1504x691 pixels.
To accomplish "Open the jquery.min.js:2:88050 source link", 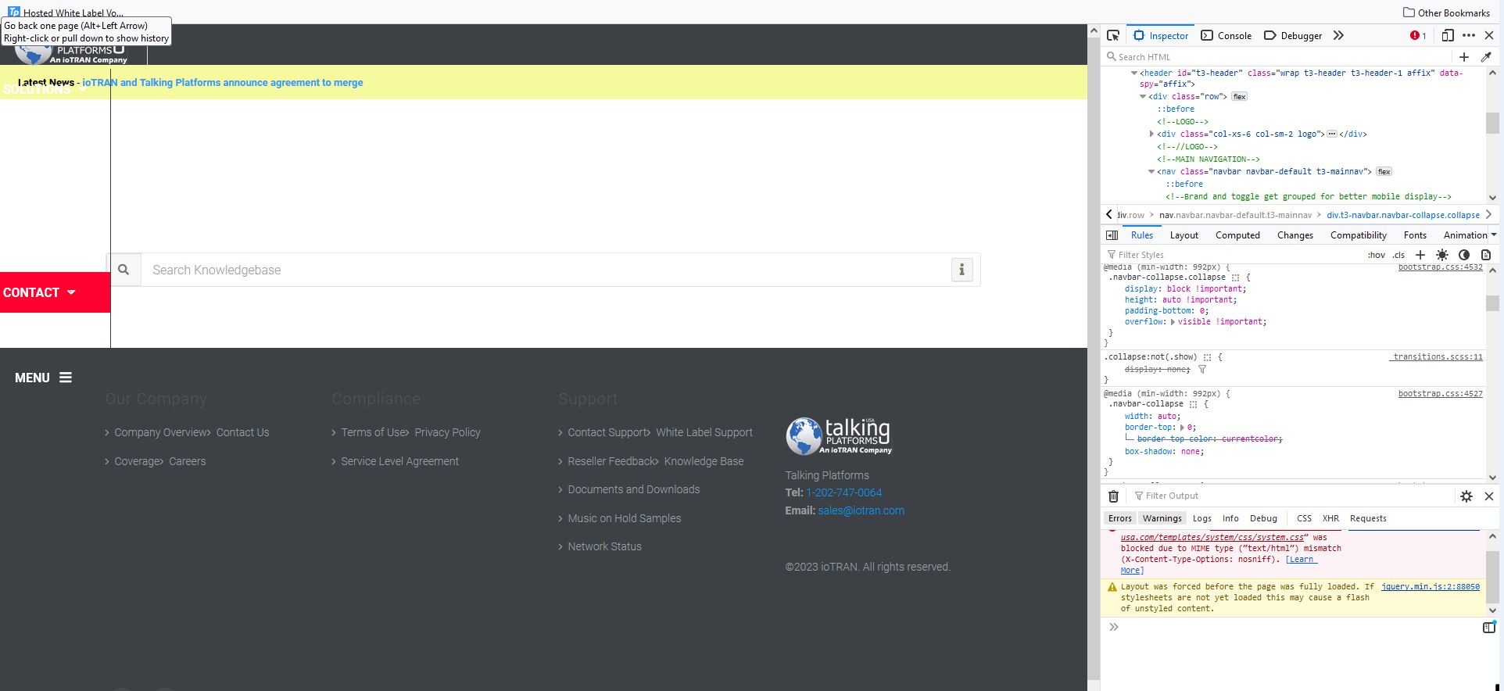I will (1431, 586).
